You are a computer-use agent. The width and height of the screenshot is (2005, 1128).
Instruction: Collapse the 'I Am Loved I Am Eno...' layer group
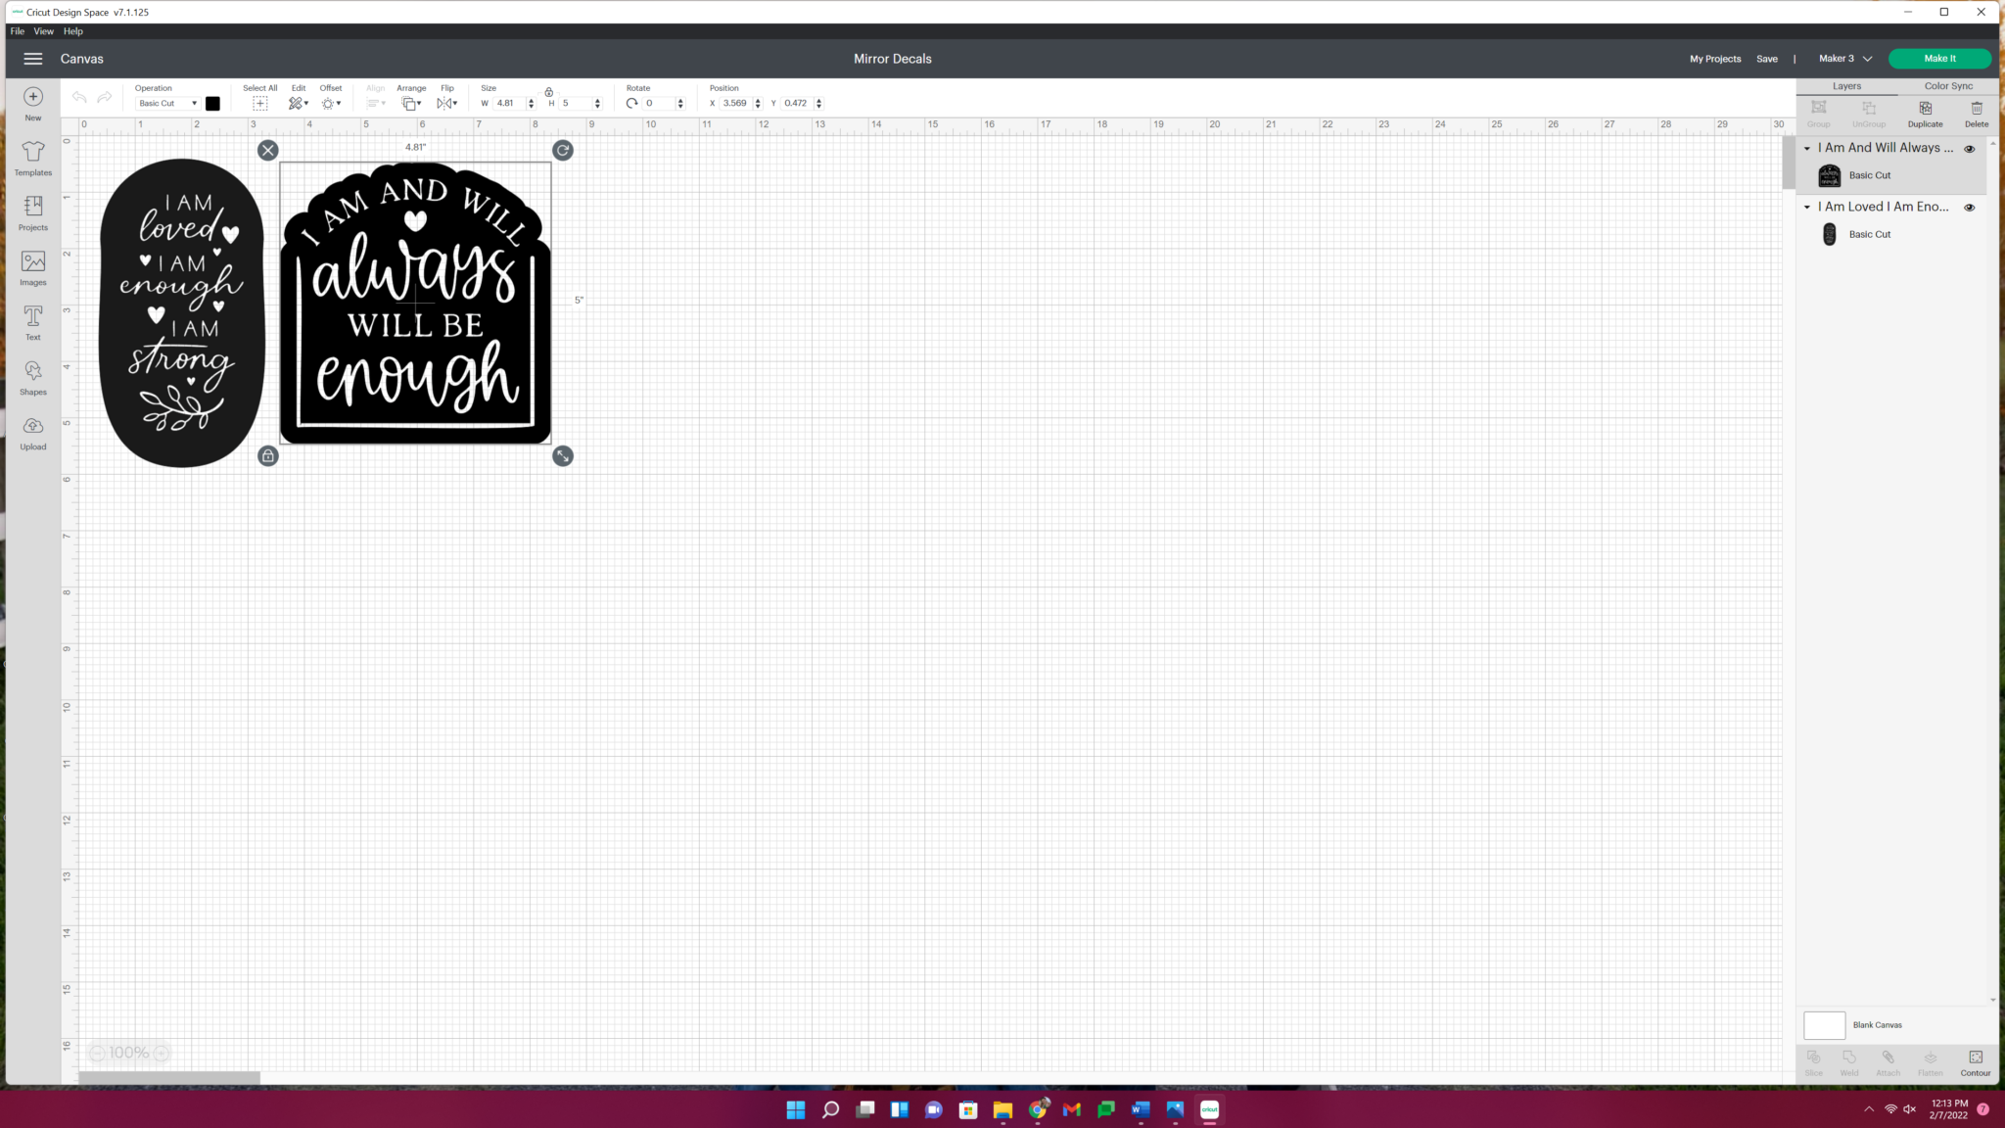pos(1807,207)
